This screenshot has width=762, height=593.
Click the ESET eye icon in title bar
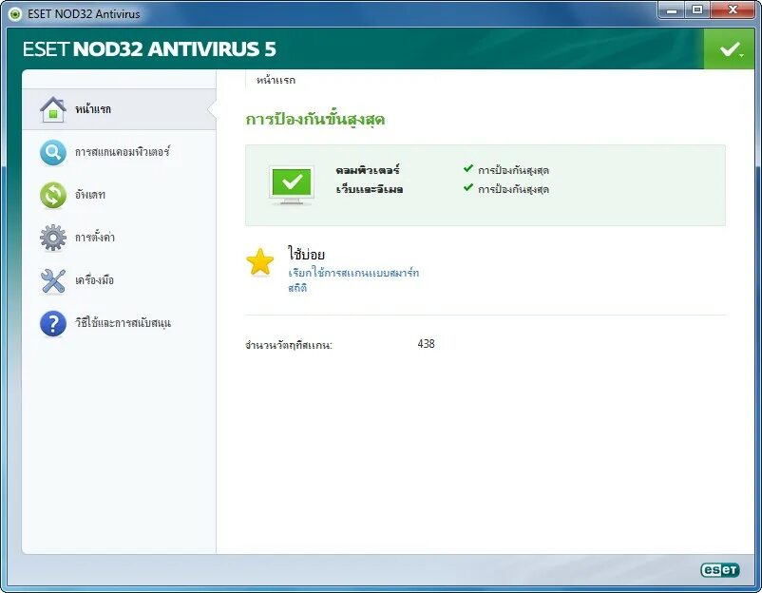15,14
